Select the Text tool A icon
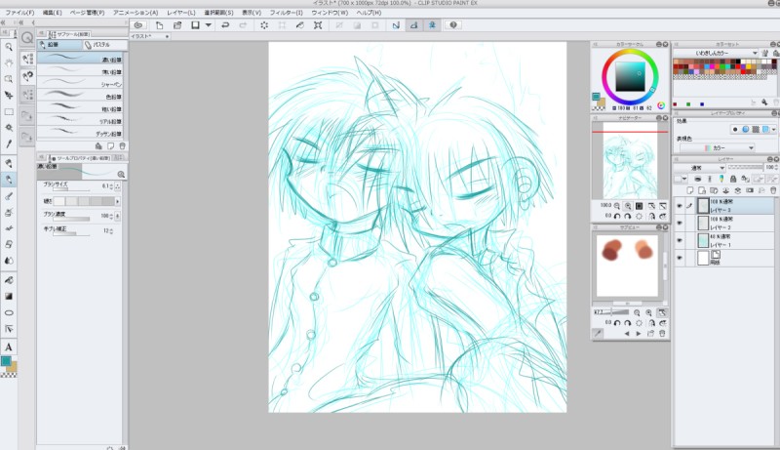The height and width of the screenshot is (450, 780). tap(9, 347)
